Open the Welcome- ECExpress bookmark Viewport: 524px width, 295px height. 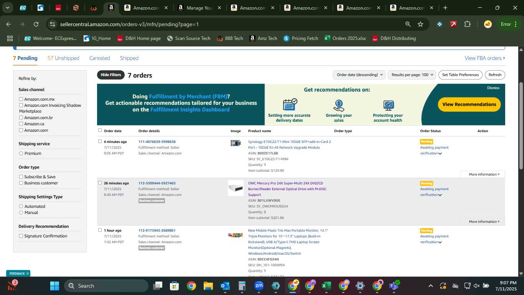pyautogui.click(x=50, y=38)
